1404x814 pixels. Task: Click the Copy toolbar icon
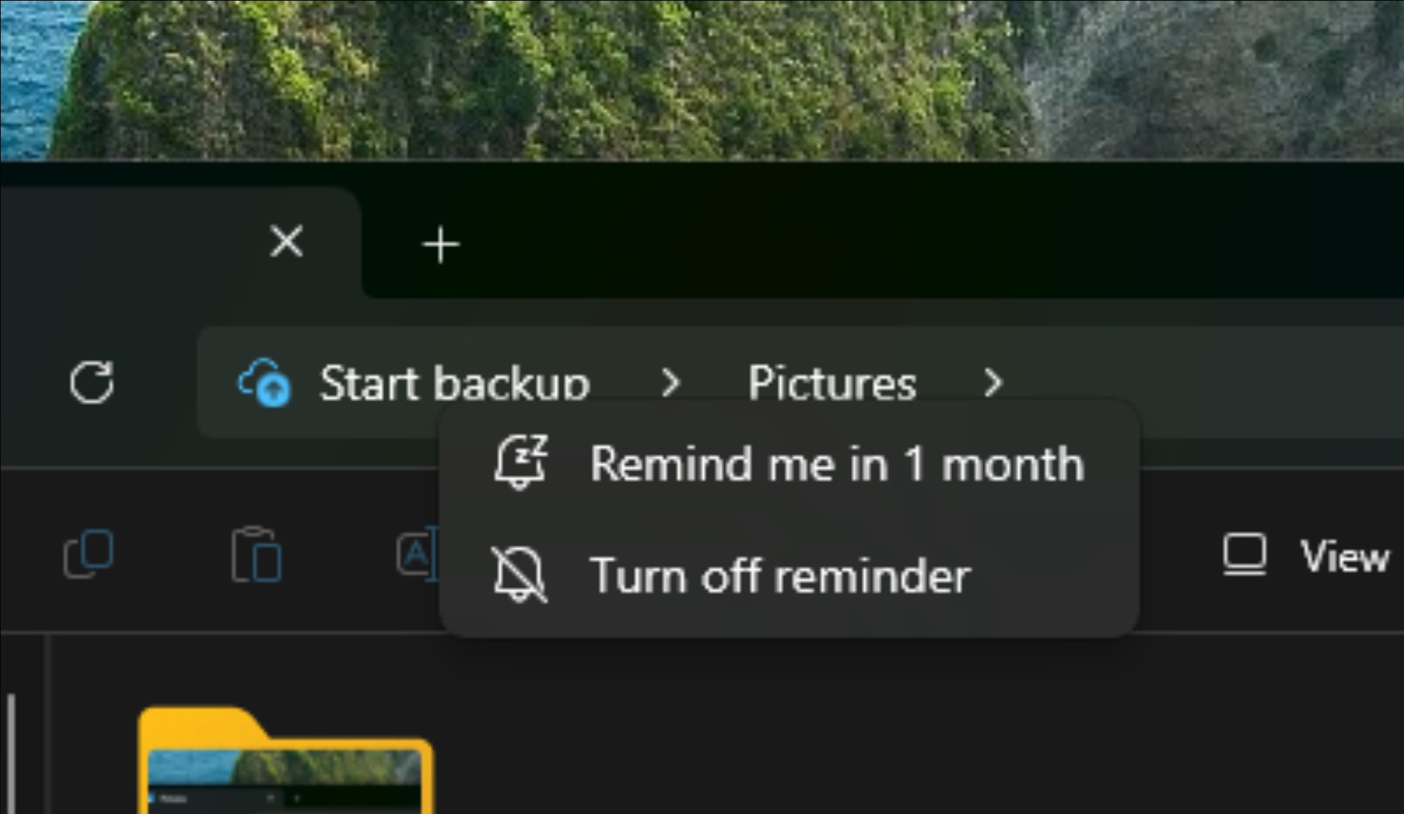pyautogui.click(x=89, y=554)
